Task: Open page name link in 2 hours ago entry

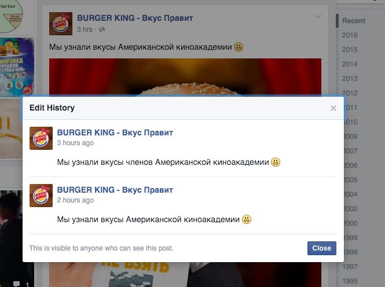Action: point(115,190)
